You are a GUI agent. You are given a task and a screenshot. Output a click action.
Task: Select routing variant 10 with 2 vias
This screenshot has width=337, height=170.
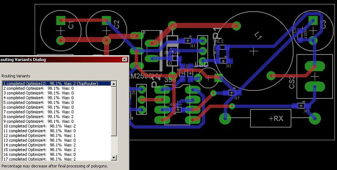[x=57, y=126]
